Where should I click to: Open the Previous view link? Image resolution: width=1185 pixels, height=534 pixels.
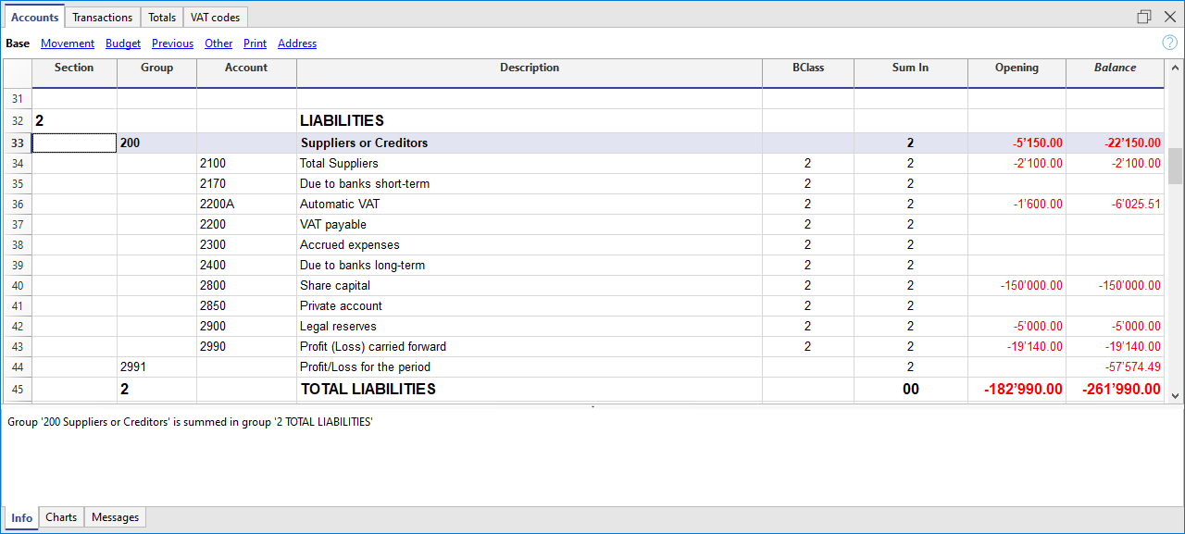[172, 43]
